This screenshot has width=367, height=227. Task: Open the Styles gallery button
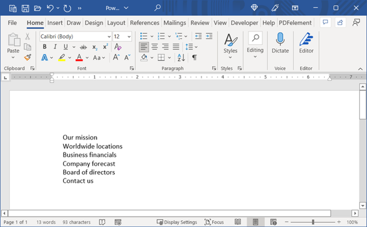[230, 46]
